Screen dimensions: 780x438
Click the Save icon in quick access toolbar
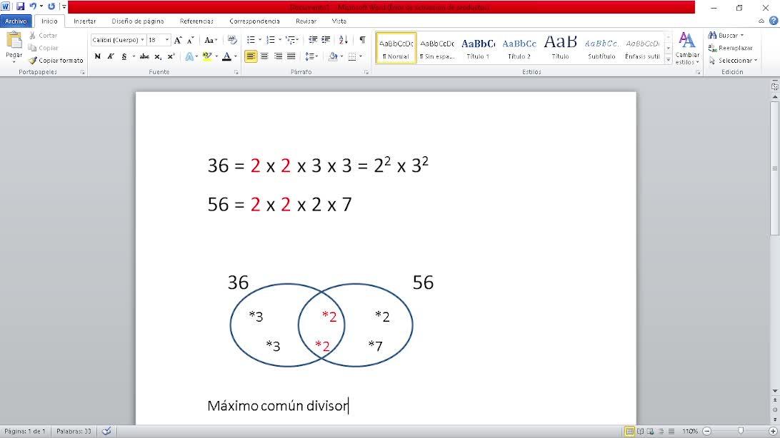coord(21,6)
